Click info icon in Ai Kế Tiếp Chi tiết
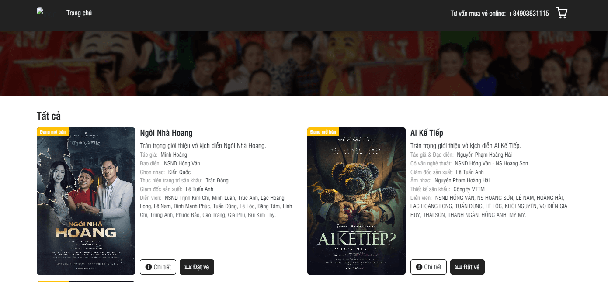This screenshot has width=608, height=282. coord(419,267)
